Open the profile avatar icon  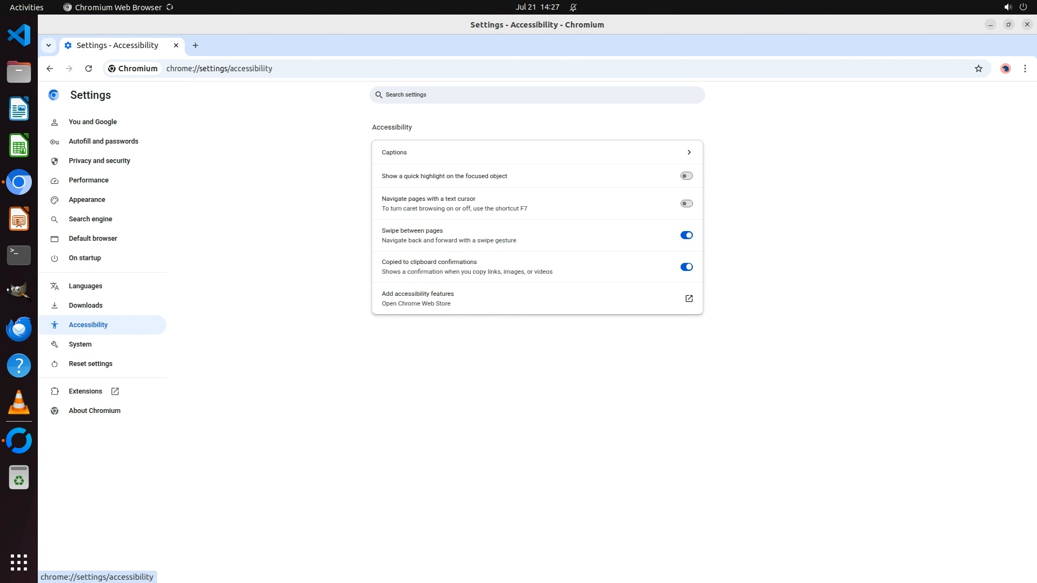click(1005, 69)
